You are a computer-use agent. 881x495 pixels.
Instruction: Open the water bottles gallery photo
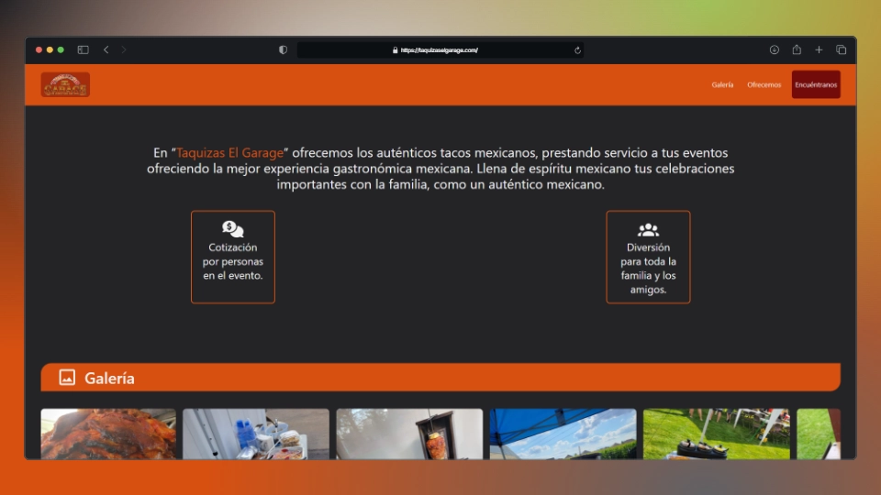pos(256,434)
